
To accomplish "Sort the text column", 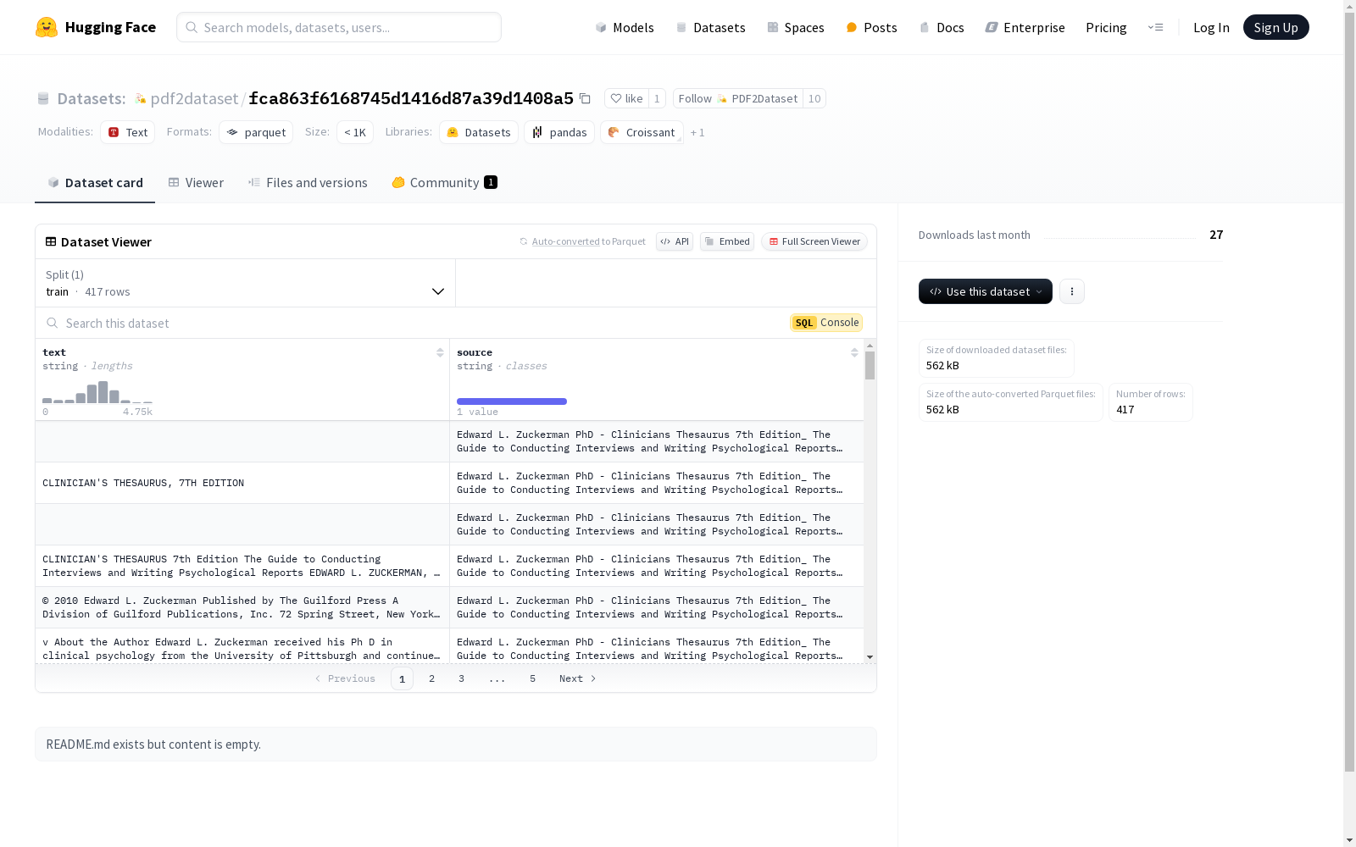I will (x=440, y=352).
